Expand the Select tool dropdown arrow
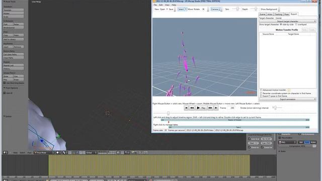The image size is (322, 181). tap(186, 9)
